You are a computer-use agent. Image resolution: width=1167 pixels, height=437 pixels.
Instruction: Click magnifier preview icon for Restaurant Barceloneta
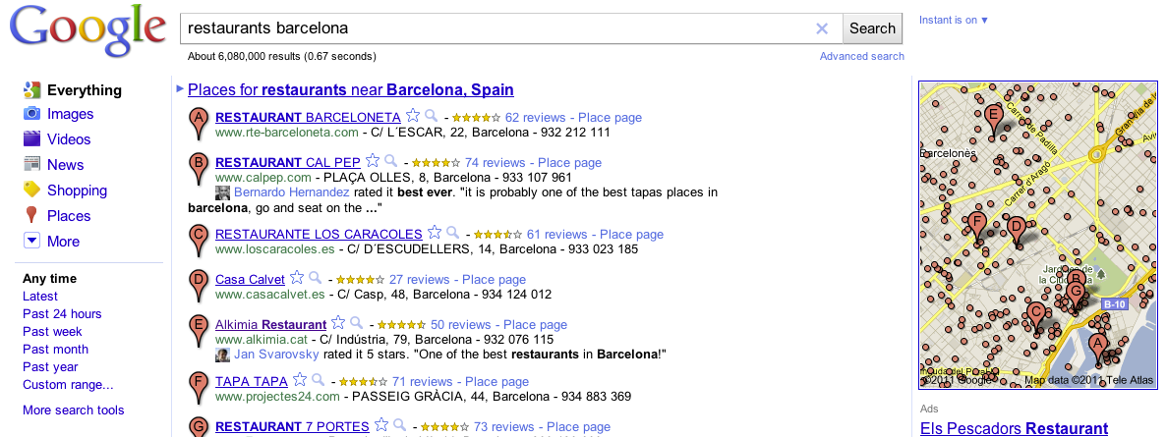click(x=431, y=116)
